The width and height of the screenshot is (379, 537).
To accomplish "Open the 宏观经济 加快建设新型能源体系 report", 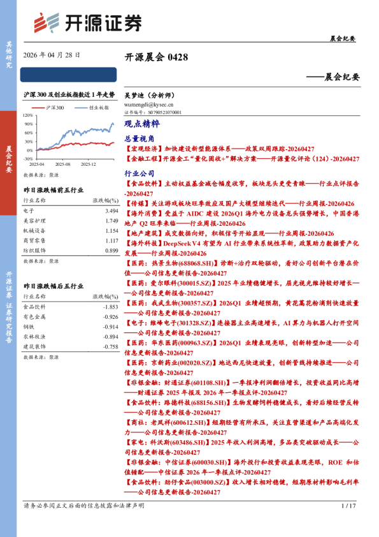I will (x=219, y=149).
